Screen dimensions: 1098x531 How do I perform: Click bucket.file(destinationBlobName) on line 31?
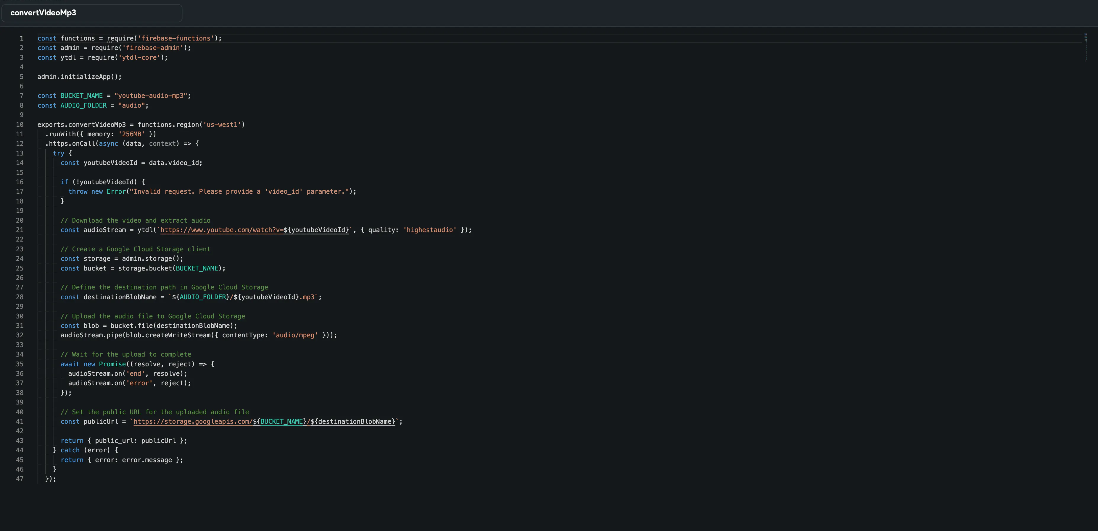172,326
